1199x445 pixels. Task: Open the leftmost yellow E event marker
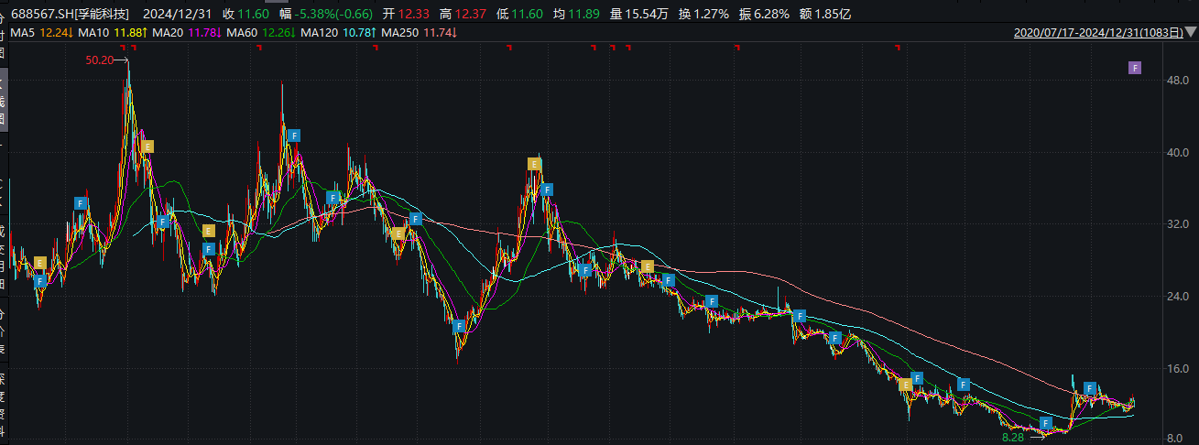pyautogui.click(x=40, y=264)
